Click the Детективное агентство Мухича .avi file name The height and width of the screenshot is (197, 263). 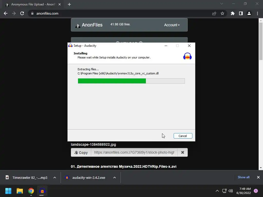tap(124, 166)
